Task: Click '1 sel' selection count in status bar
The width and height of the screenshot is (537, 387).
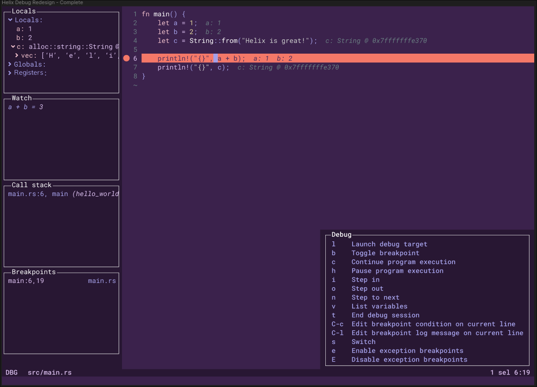Action: click(x=500, y=372)
